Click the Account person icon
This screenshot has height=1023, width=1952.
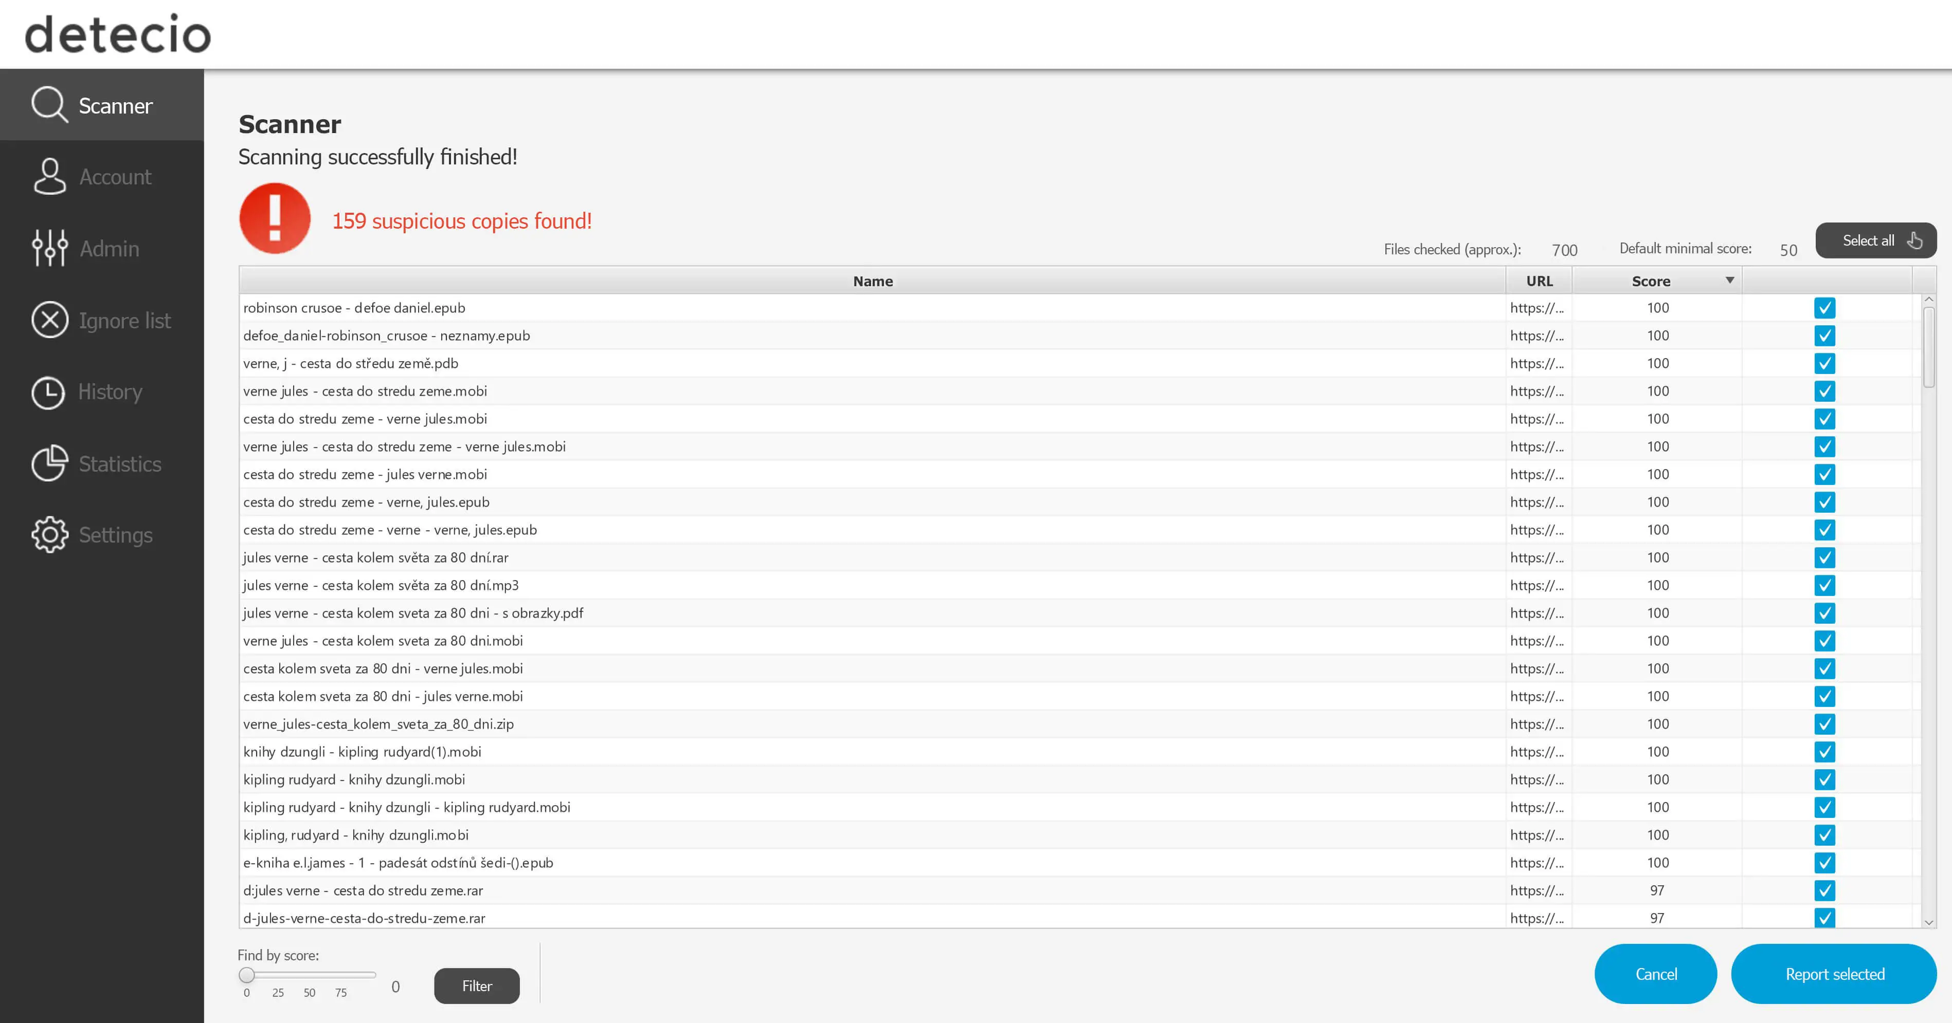50,176
